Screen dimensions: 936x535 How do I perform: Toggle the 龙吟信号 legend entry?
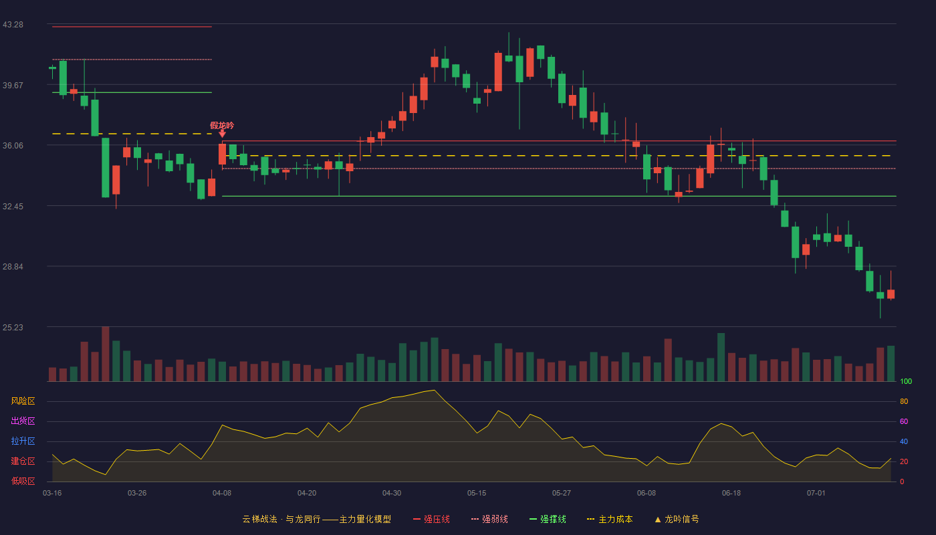[x=677, y=519]
